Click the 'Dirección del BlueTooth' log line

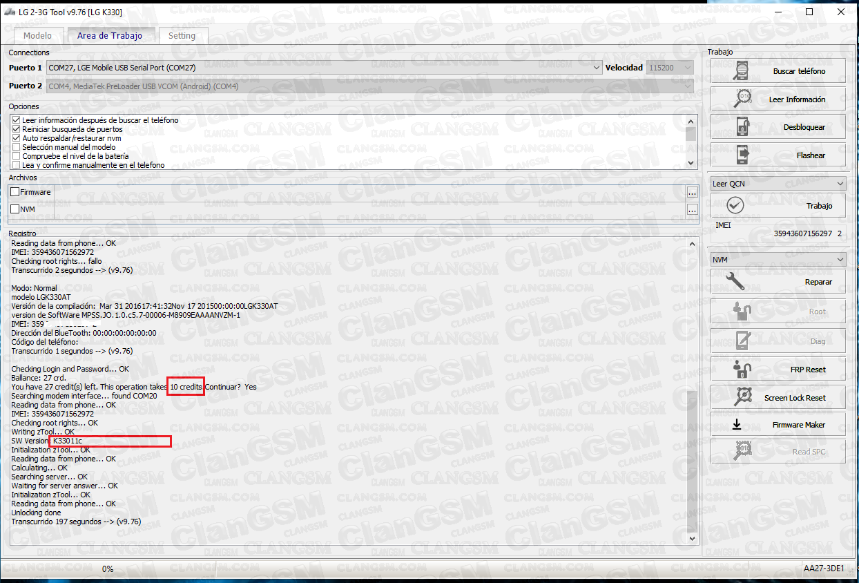(x=84, y=333)
